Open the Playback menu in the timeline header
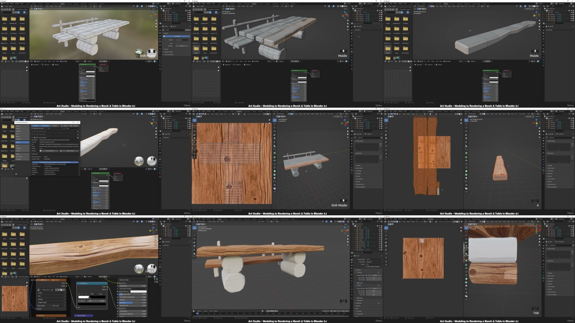 200,311
